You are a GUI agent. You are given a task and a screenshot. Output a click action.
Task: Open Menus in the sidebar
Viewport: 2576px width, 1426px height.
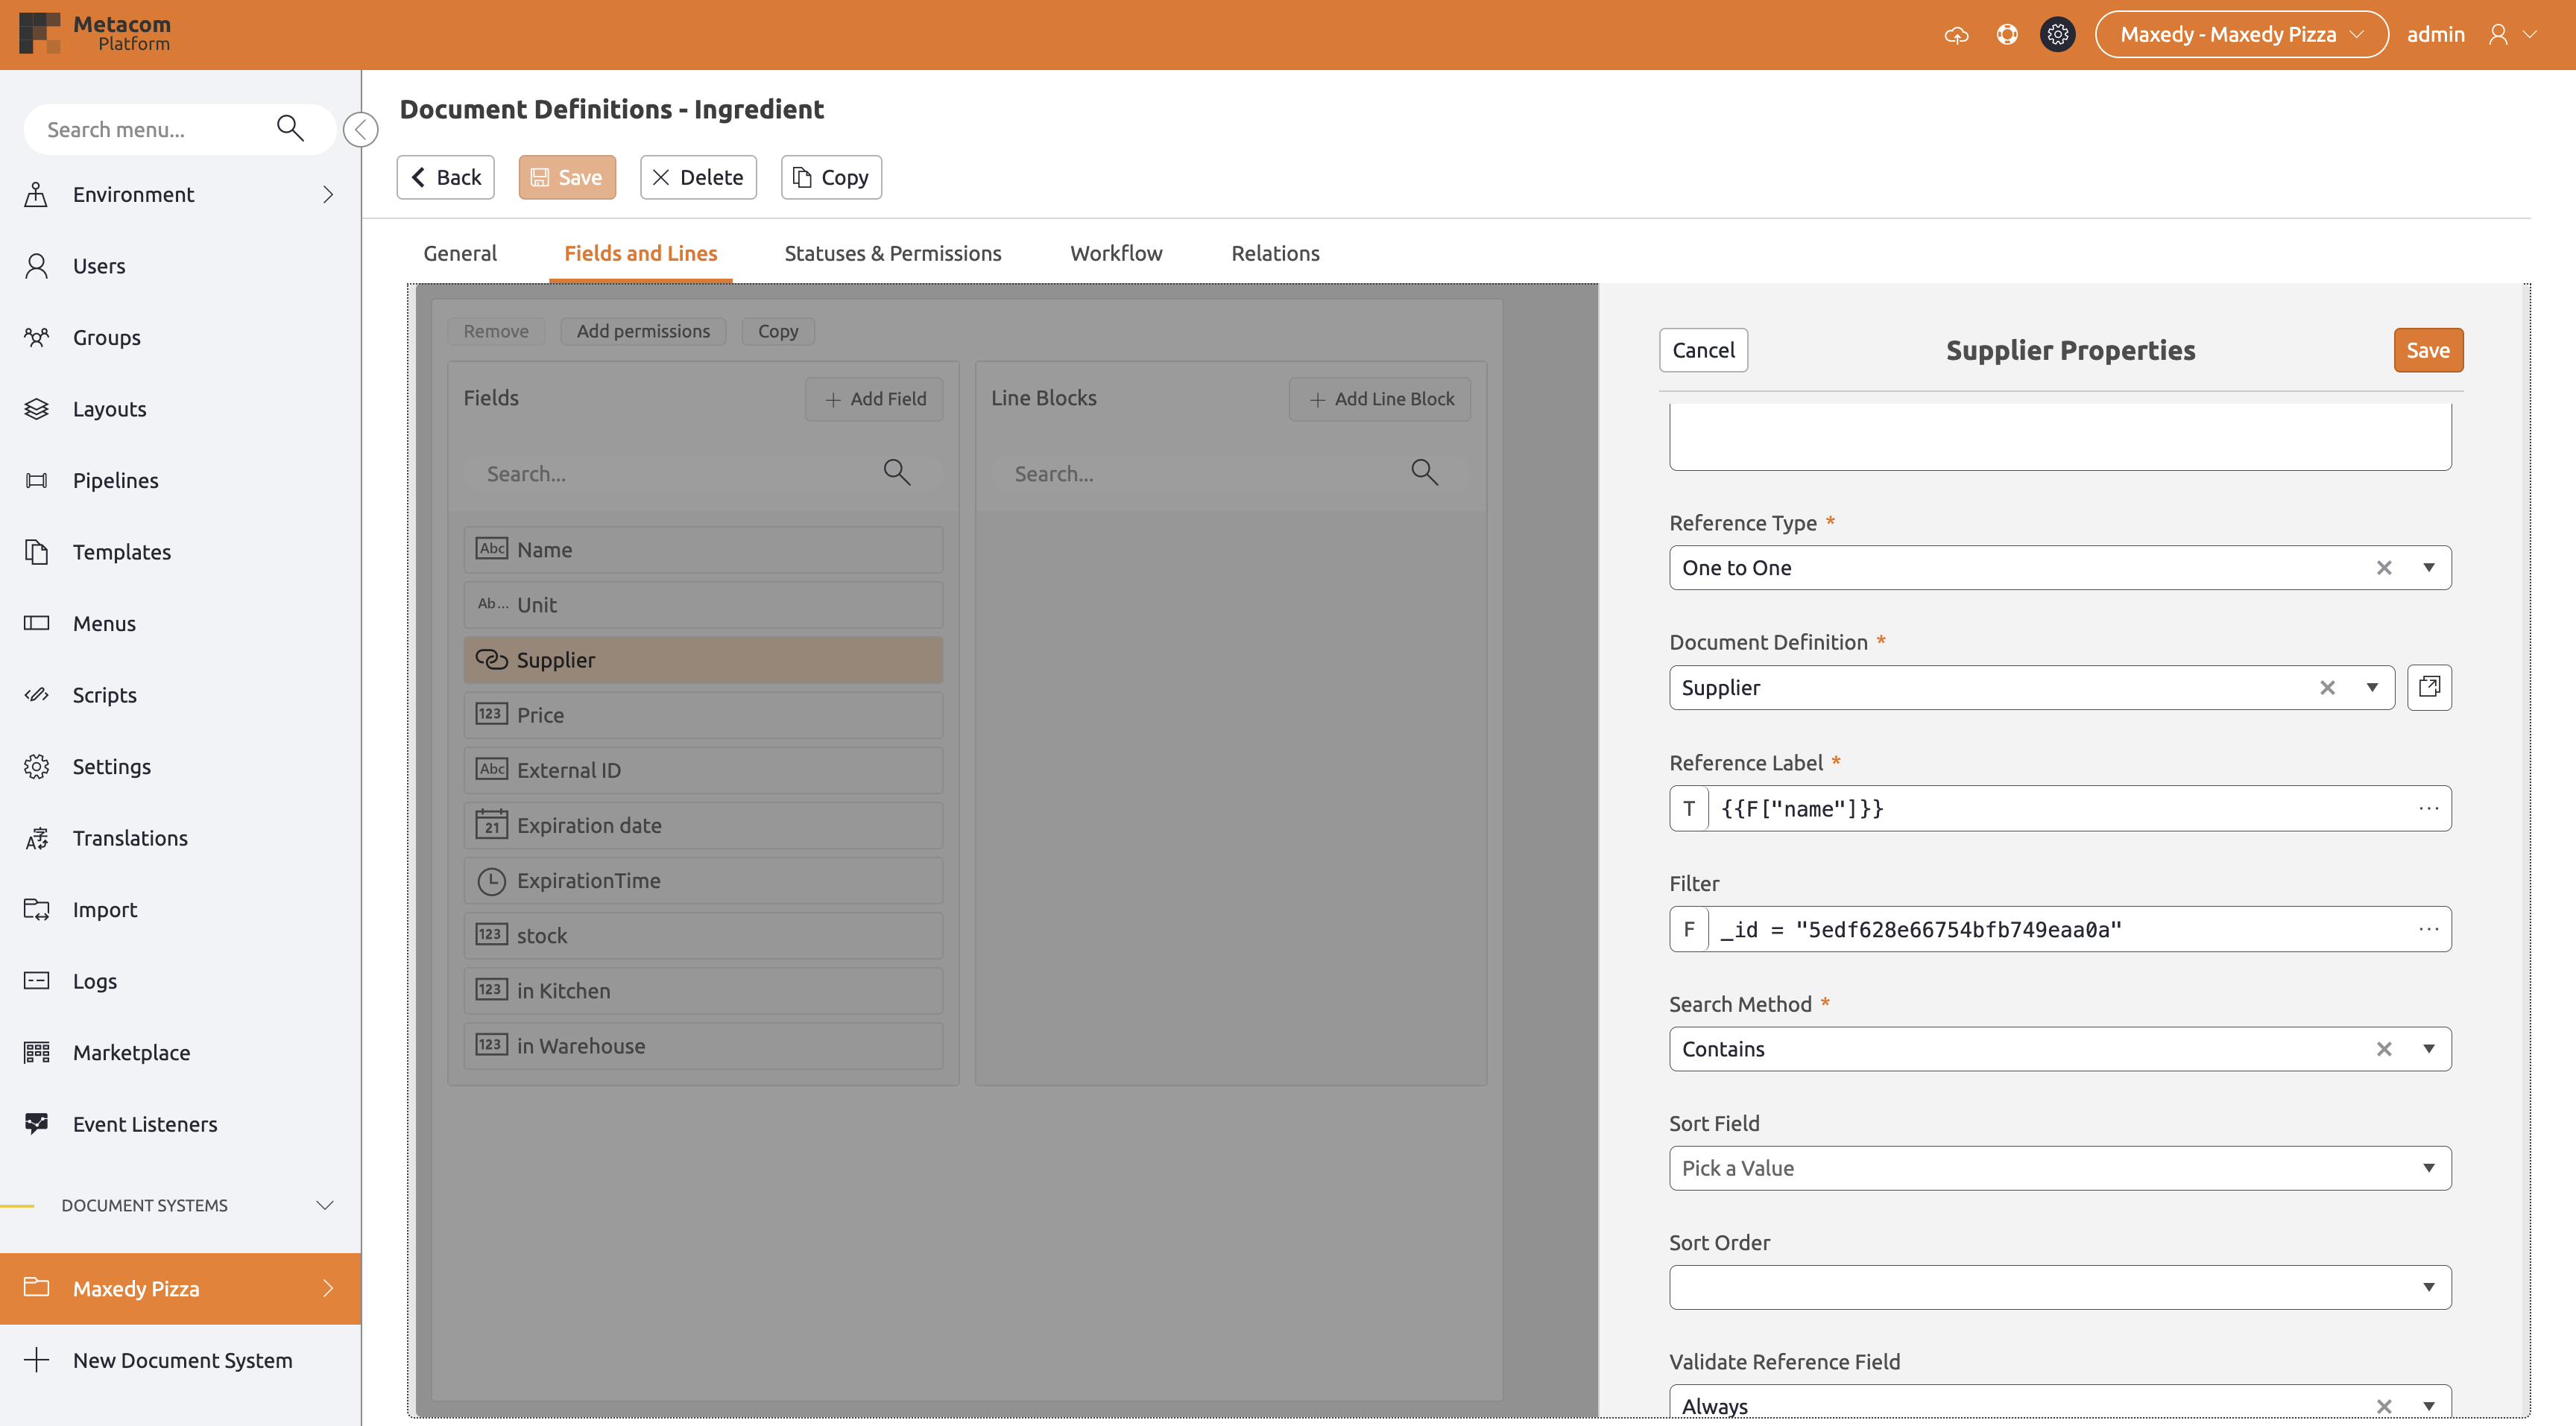click(180, 624)
